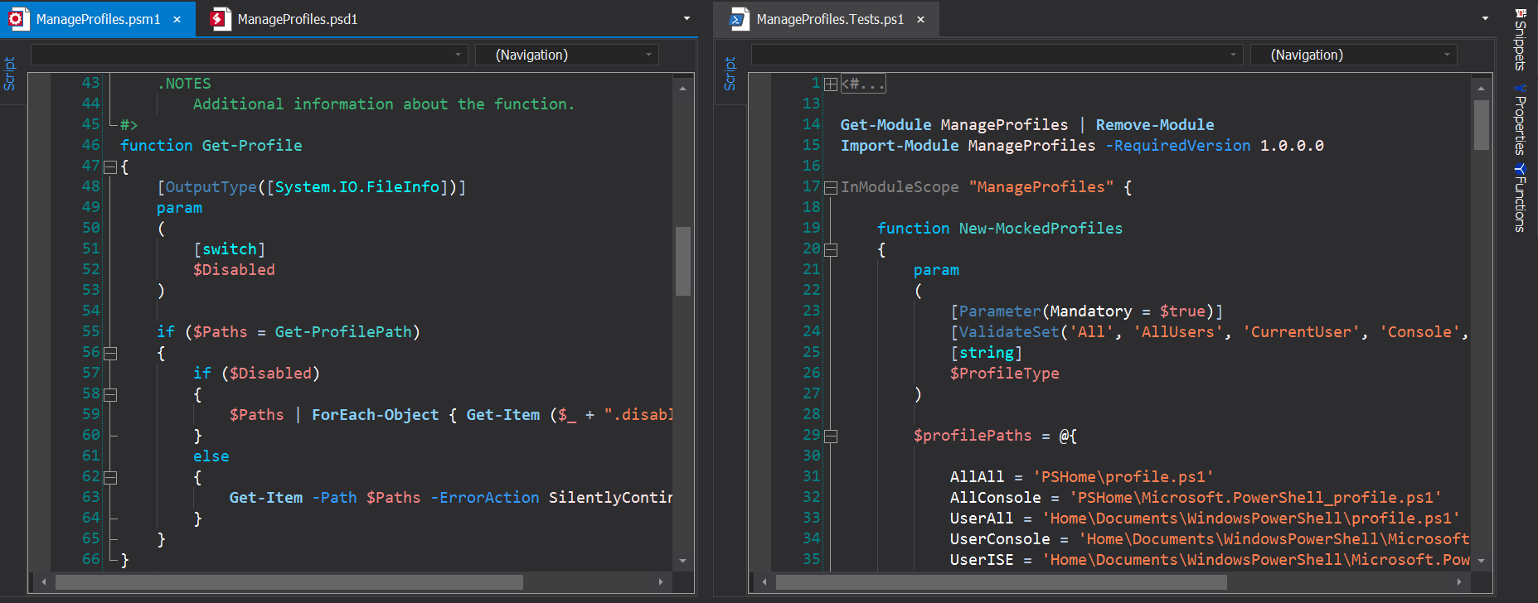This screenshot has height=603, width=1538.
Task: Click line number 43 in left editor
Action: [x=90, y=84]
